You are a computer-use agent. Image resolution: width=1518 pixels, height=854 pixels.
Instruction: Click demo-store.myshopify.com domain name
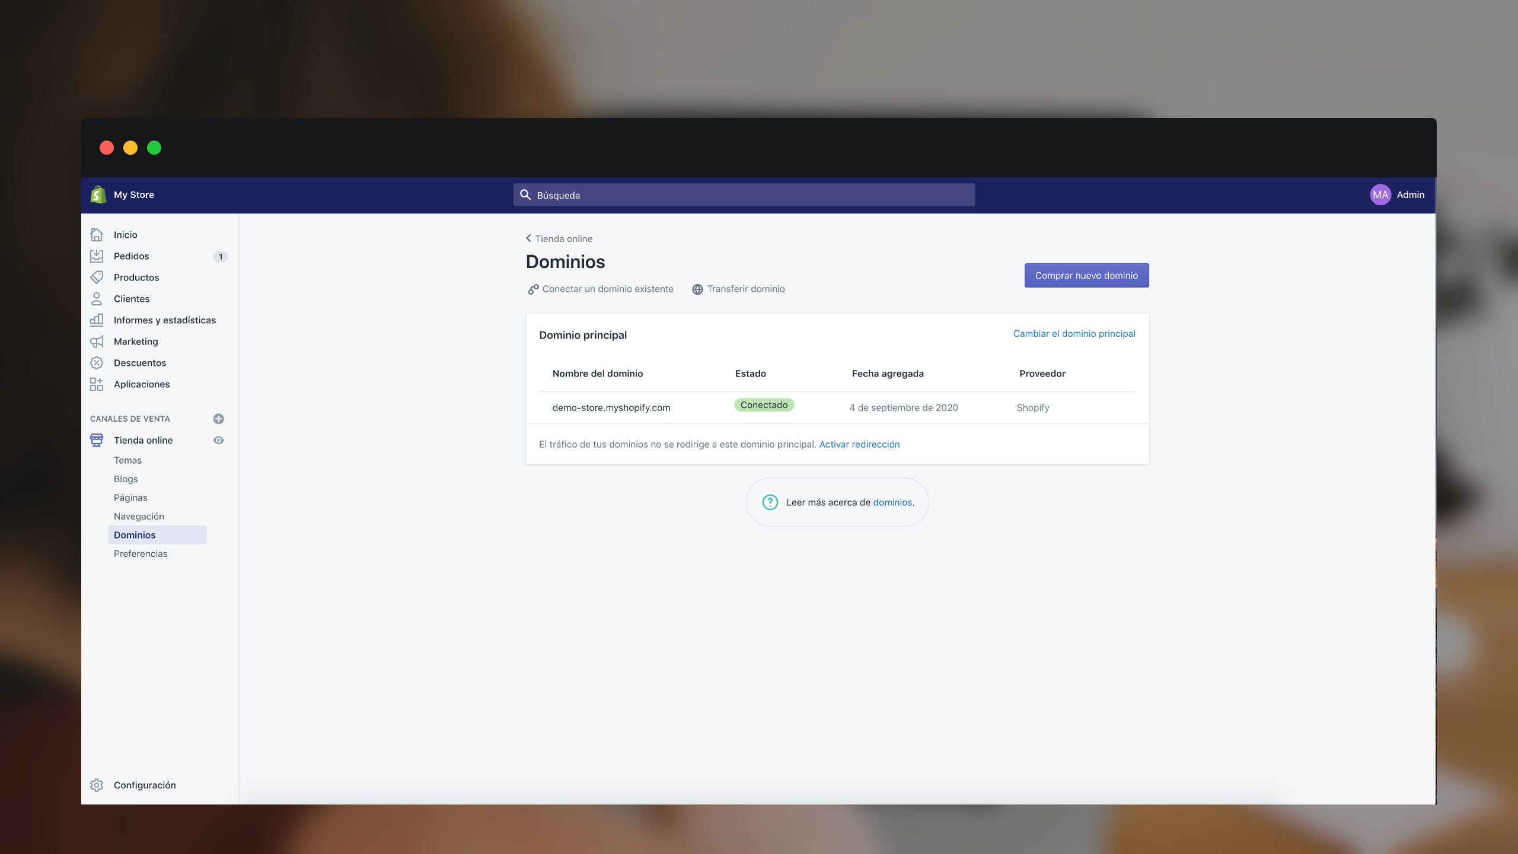(x=611, y=407)
